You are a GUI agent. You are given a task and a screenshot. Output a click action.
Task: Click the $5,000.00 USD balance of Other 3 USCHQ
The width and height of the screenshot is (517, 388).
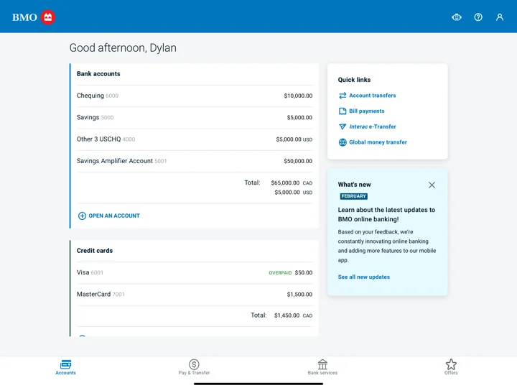click(294, 139)
